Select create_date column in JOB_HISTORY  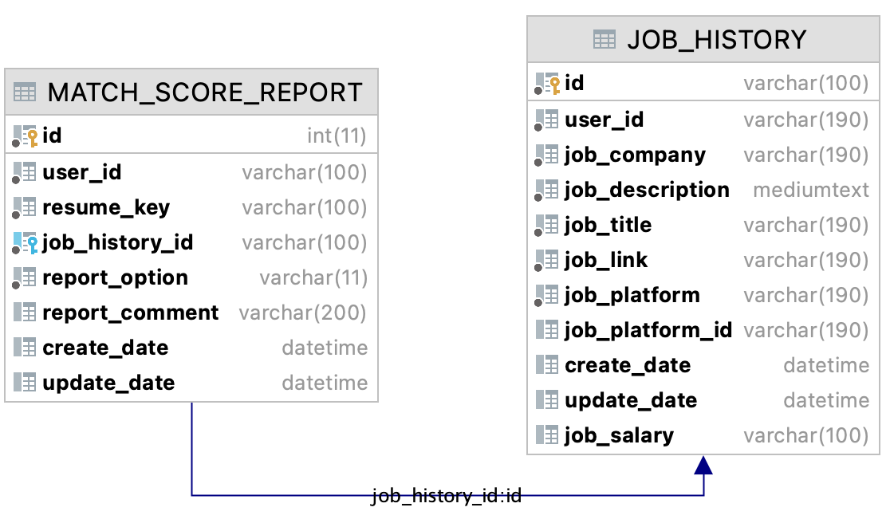pos(628,365)
